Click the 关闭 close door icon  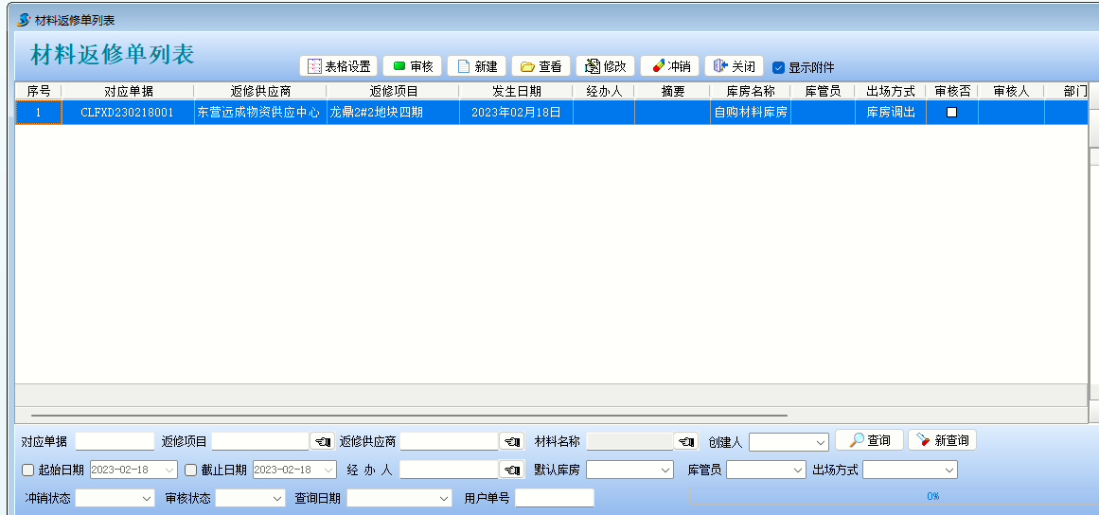[x=720, y=66]
